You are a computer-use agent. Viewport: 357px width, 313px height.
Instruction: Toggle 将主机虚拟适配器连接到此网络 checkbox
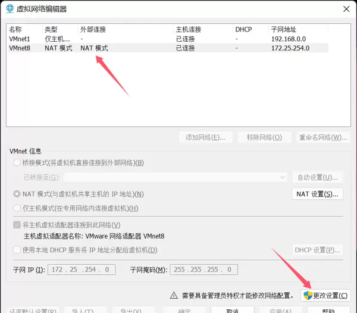coord(16,225)
